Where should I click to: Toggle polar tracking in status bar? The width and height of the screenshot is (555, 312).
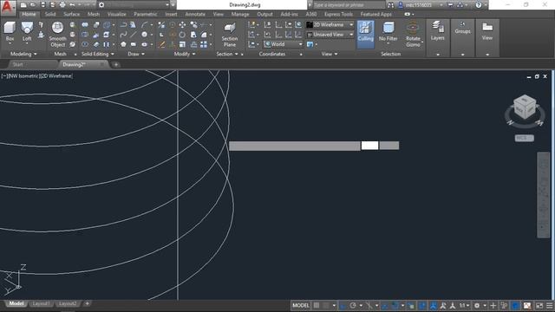[353, 305]
